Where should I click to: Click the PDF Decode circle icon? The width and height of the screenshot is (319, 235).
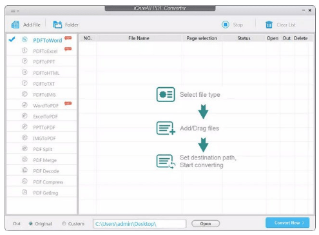point(24,170)
